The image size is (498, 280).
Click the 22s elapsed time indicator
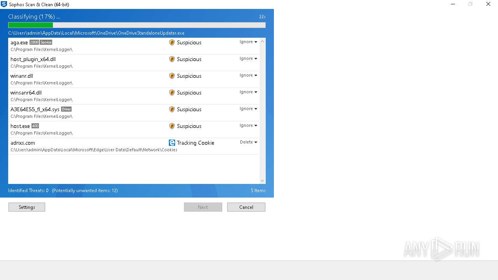(262, 17)
